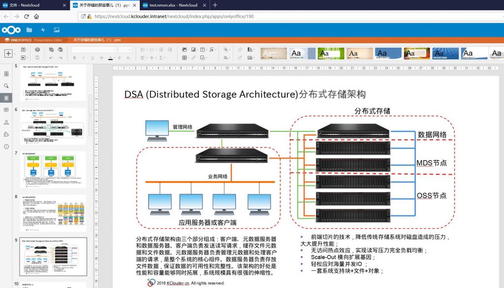Viewport: 504px width, 288px height.
Task: Select slide 8 thumbnail
Action: [53, 213]
